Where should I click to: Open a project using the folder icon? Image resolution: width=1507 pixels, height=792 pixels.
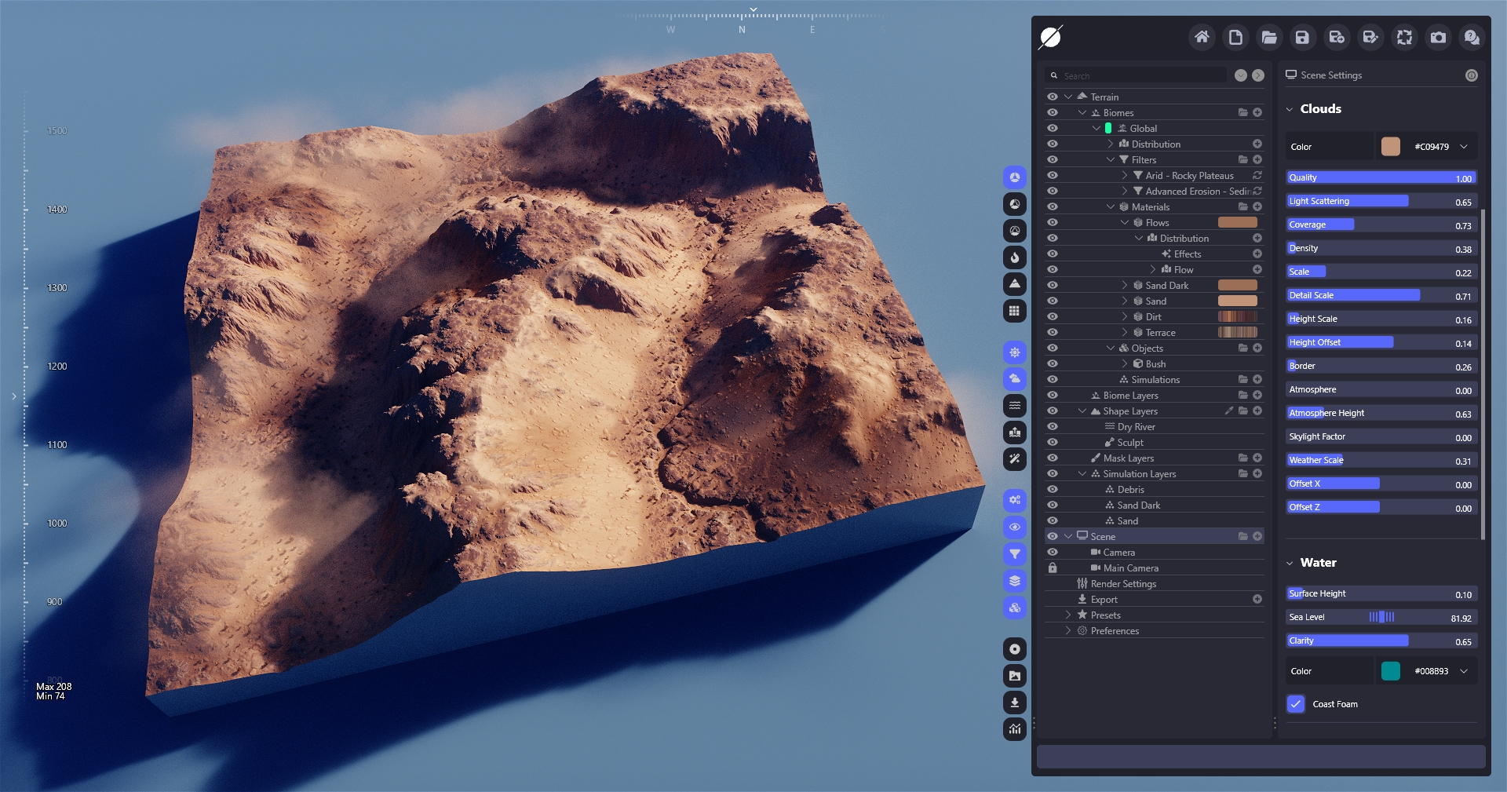pyautogui.click(x=1269, y=37)
